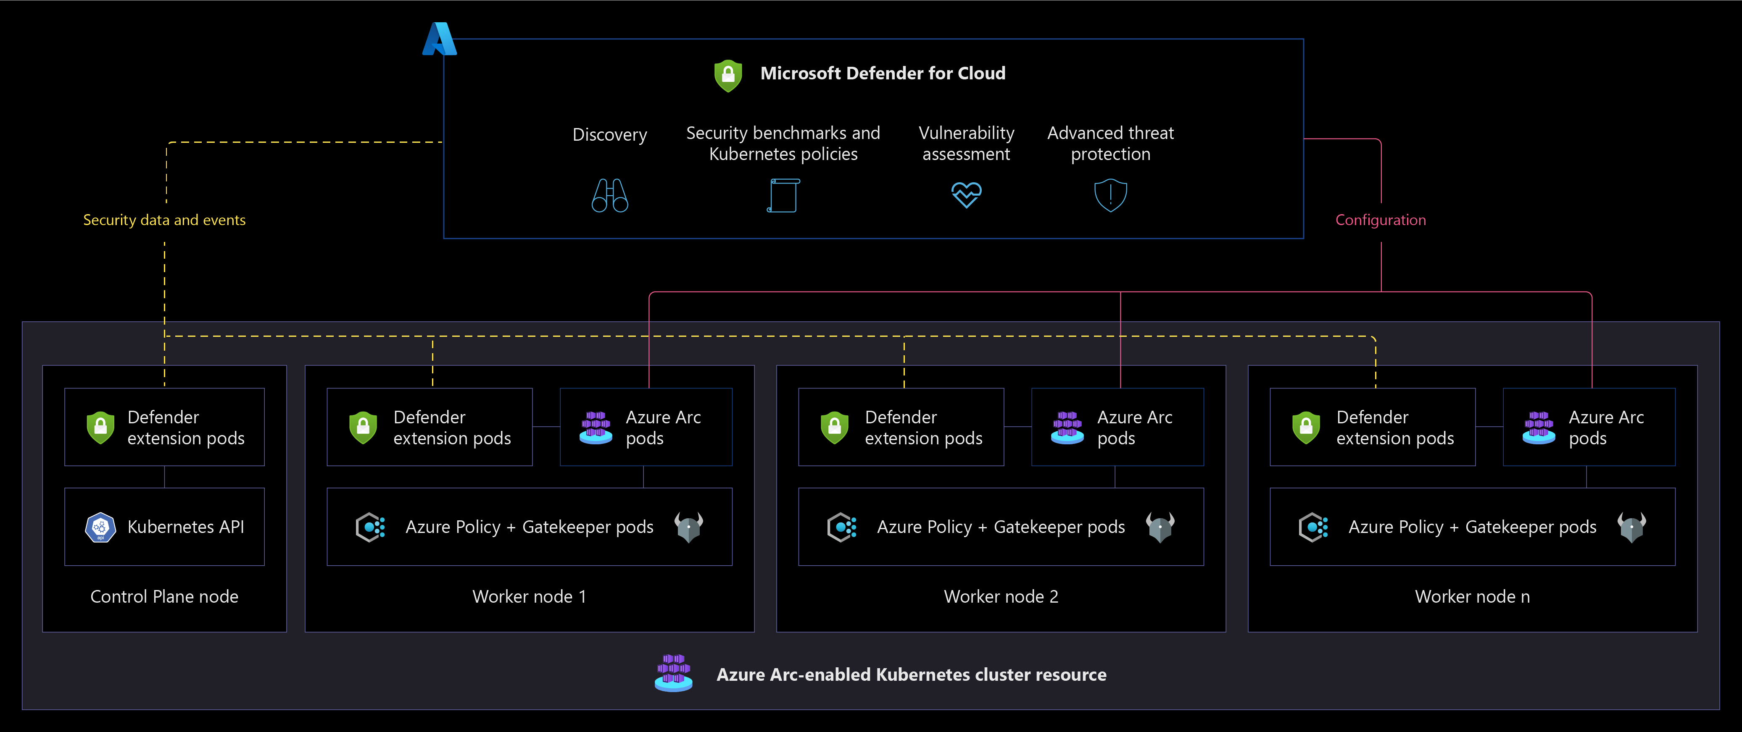Click the yellow Security data and events label
The height and width of the screenshot is (732, 1742).
coord(164,220)
